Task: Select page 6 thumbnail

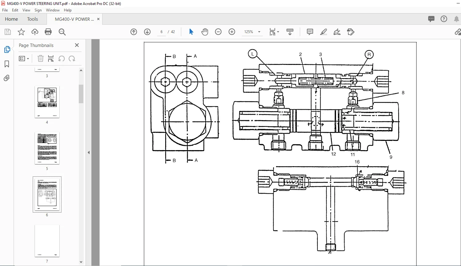Action: point(47,195)
